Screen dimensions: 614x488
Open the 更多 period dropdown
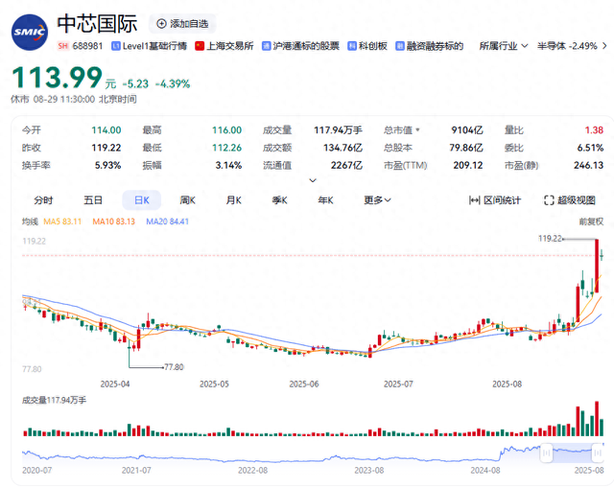pyautogui.click(x=377, y=200)
